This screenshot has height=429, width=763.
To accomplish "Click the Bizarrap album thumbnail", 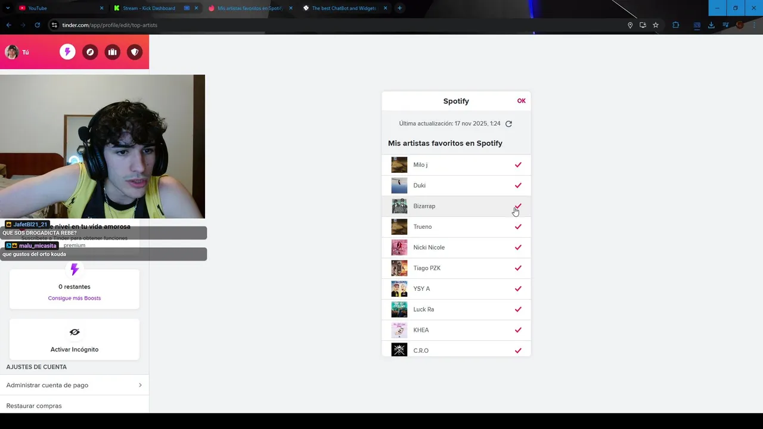I will click(399, 206).
